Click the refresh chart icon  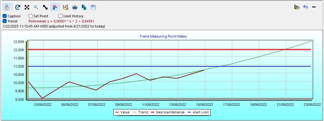(18, 7)
